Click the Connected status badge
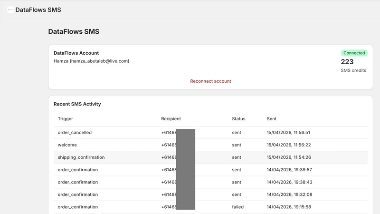Screen dimensions: 380x214 pos(354,53)
